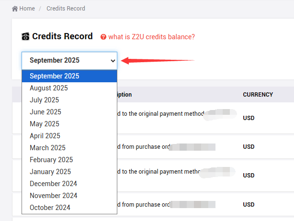294x221 pixels.
Task: Choose August 2025 from the month list
Action: point(49,88)
